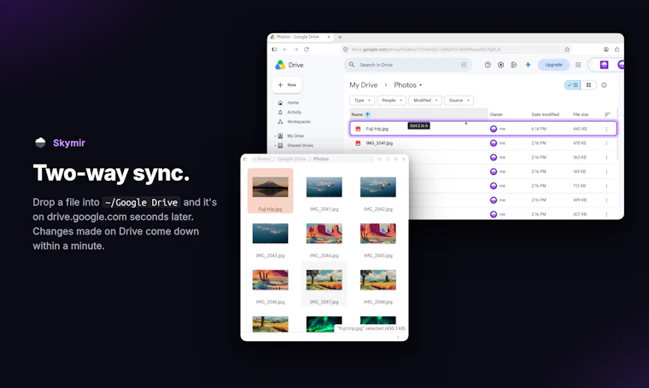Image resolution: width=649 pixels, height=388 pixels.
Task: Select IMG_2047.jpg thumbnail in file manager
Action: [x=324, y=280]
